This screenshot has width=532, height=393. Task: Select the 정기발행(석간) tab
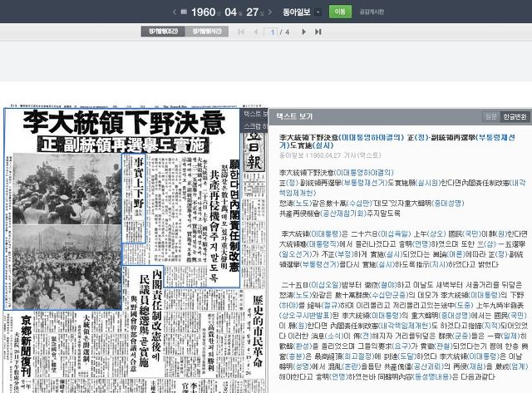pyautogui.click(x=207, y=32)
